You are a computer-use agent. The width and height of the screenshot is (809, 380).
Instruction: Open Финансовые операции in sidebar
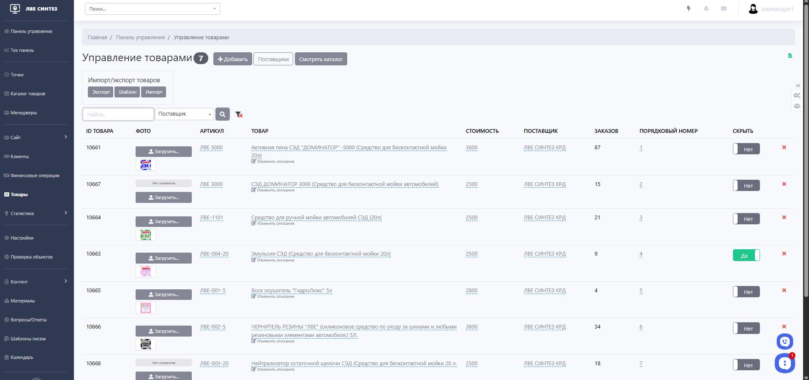click(35, 175)
